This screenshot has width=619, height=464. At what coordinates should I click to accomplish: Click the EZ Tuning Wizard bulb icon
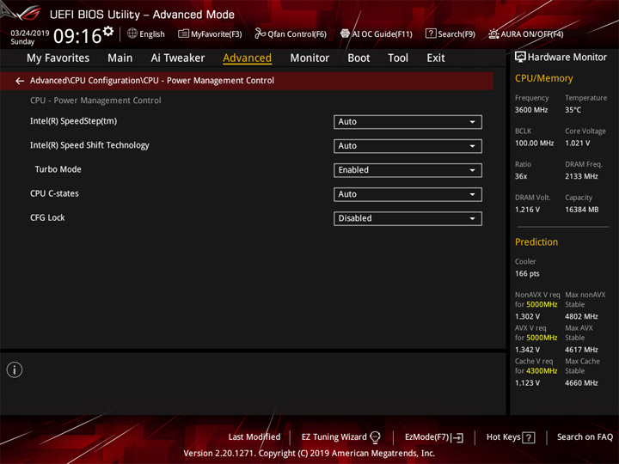375,437
